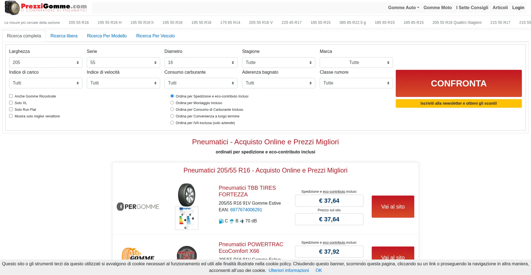Select Ordina per IVA esclusa
This screenshot has height=275, width=531.
[x=172, y=123]
